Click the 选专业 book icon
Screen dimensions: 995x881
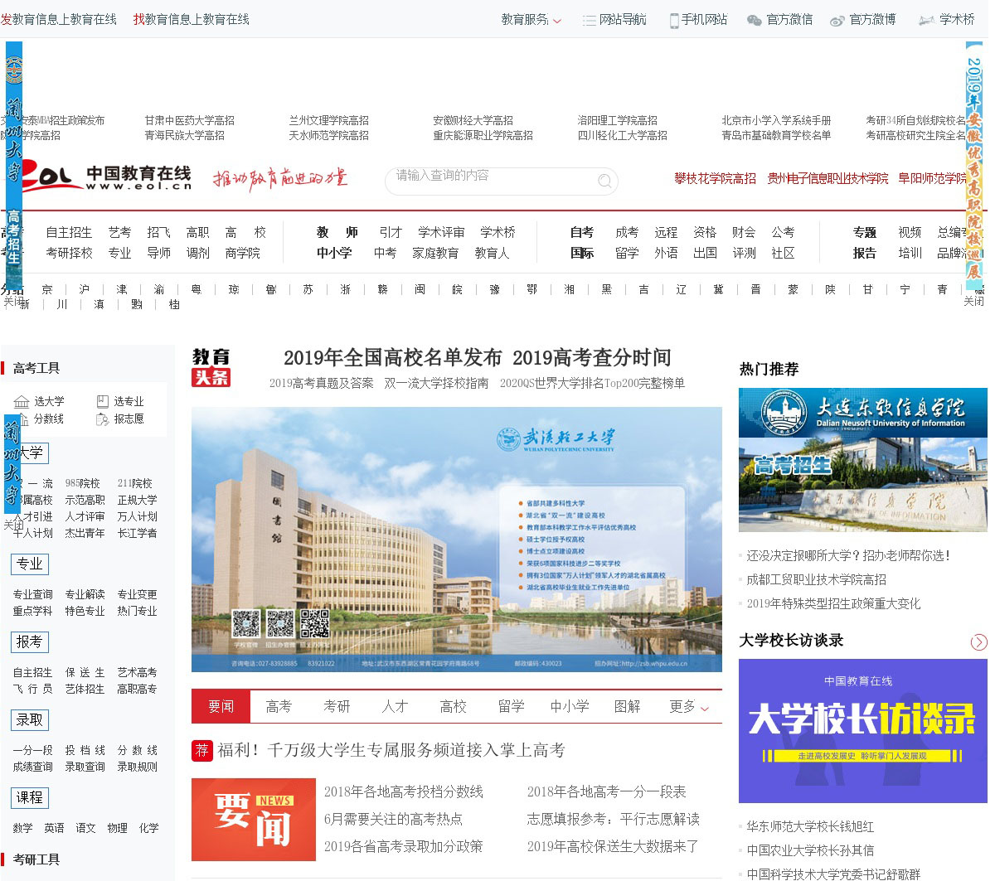point(103,401)
